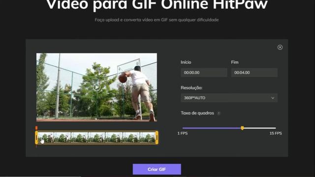Play the basketball video preview
This screenshot has height=177, width=315.
[x=96, y=88]
